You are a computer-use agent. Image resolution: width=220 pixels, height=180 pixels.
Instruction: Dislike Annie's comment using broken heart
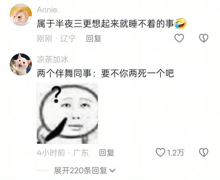(x=204, y=38)
